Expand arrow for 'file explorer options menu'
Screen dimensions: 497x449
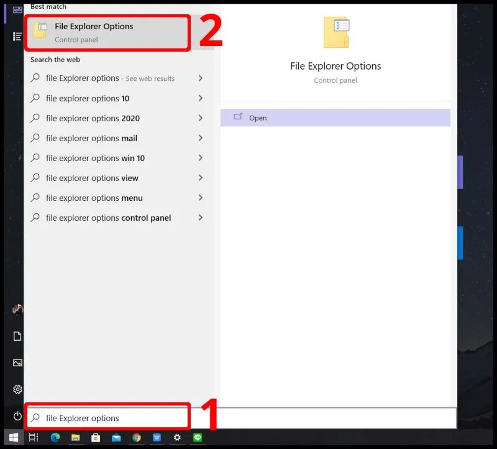click(200, 198)
